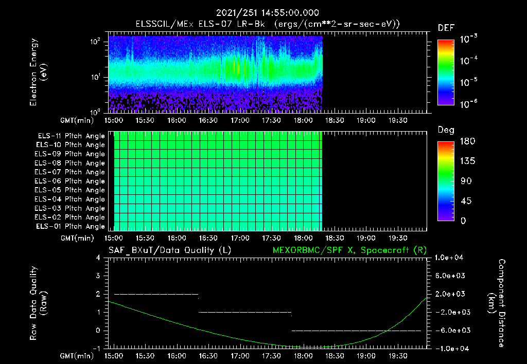
Task: Click the 15:00 tick on bottom plot axis
Action: (114, 356)
